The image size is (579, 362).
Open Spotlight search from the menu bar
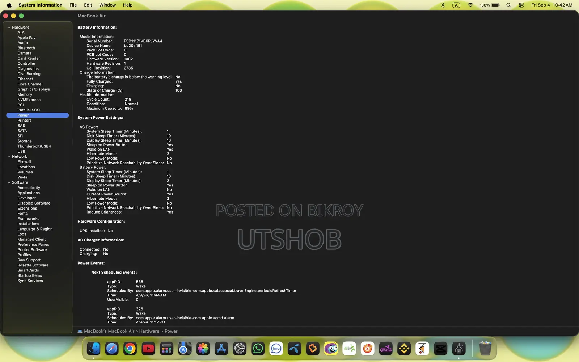509,5
